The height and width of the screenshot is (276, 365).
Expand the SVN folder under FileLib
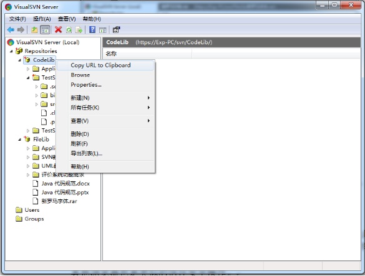tap(28, 157)
